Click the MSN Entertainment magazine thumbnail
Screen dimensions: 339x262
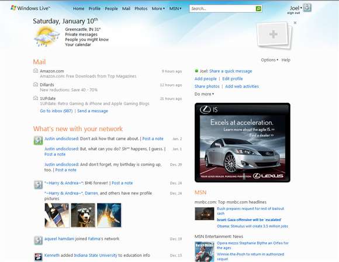pyautogui.click(x=205, y=251)
